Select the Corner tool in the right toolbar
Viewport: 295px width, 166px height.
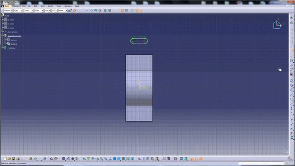coord(292,120)
